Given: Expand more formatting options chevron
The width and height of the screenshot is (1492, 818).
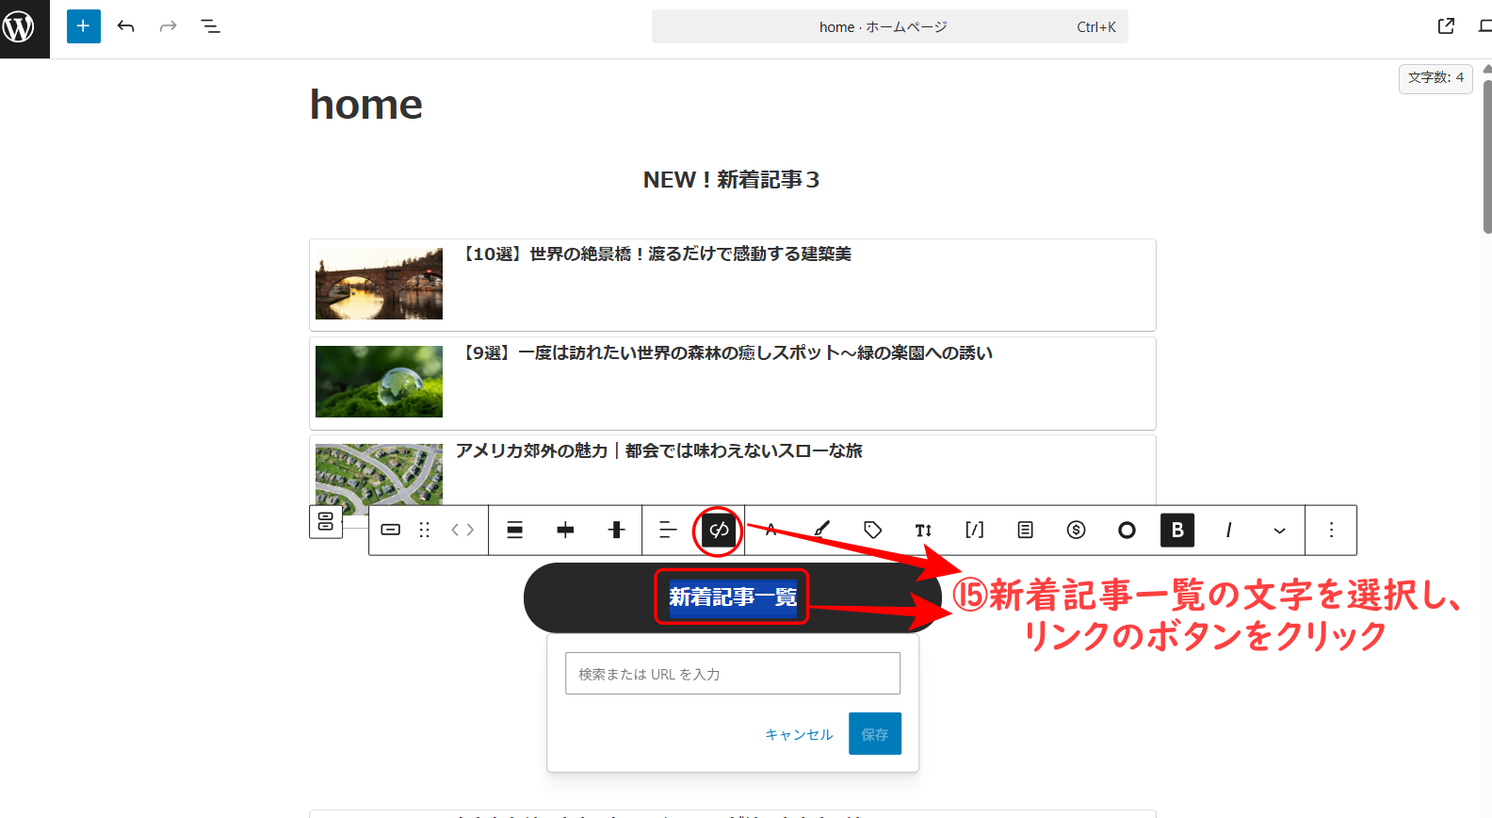Looking at the screenshot, I should point(1279,531).
